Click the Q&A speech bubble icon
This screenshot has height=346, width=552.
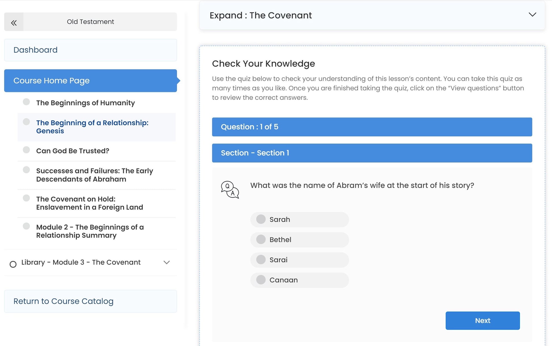pyautogui.click(x=230, y=190)
